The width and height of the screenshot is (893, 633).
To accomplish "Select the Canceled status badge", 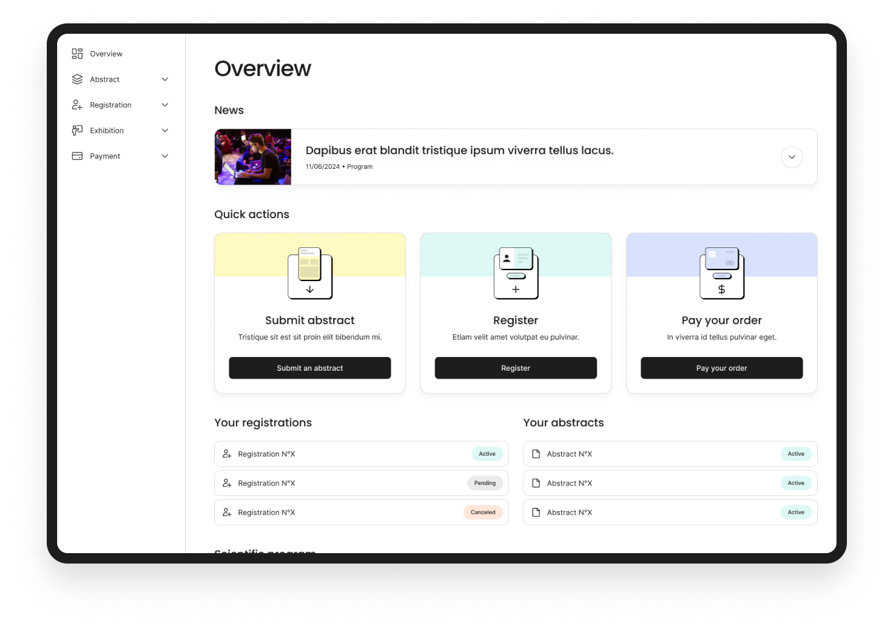I will 483,512.
